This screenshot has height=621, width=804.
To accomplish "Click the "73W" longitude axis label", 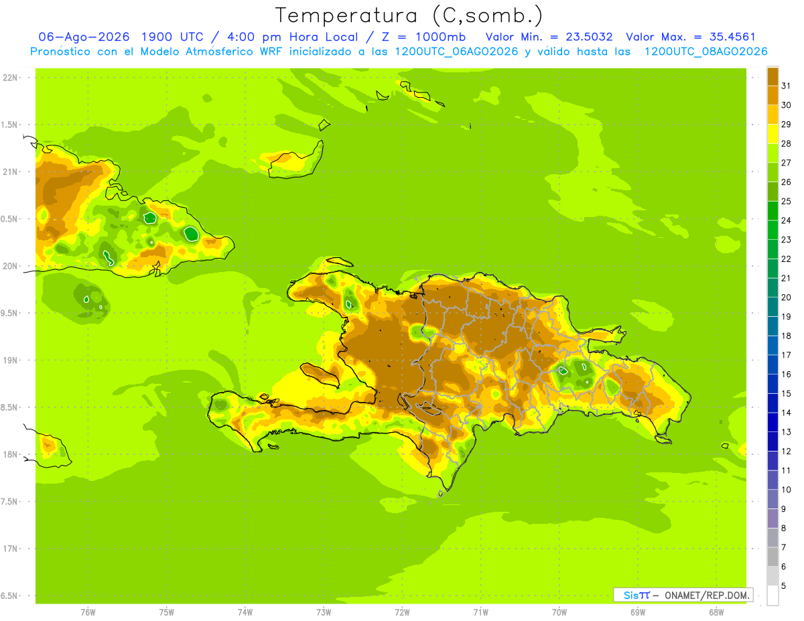I will pos(324,612).
